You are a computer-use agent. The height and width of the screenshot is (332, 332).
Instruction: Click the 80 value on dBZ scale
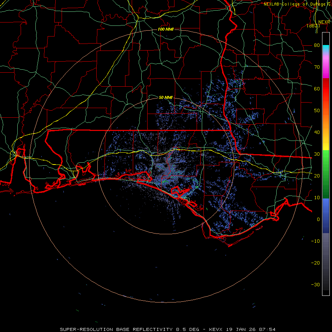(x=317, y=45)
